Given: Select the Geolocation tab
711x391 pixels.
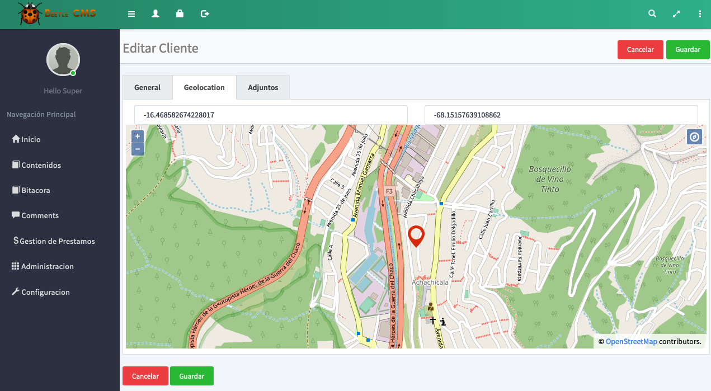Looking at the screenshot, I should (204, 87).
